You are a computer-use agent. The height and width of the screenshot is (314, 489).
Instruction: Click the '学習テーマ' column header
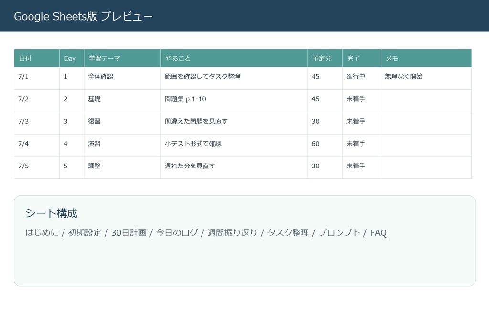pos(122,58)
